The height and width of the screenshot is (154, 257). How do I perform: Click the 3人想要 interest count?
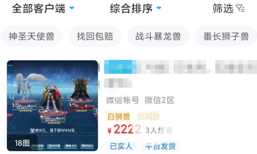pos(159,130)
